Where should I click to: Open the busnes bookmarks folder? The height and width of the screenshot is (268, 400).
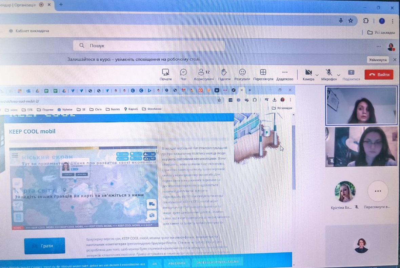113,109
